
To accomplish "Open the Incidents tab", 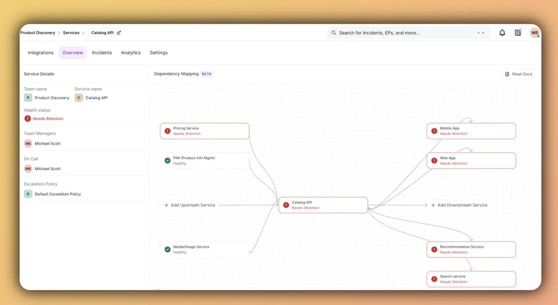I will coord(102,53).
